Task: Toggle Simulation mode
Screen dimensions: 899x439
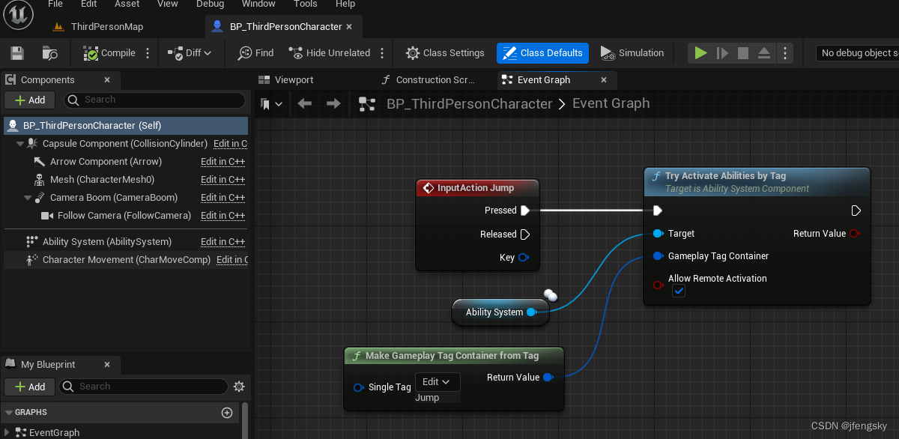Action: [632, 53]
